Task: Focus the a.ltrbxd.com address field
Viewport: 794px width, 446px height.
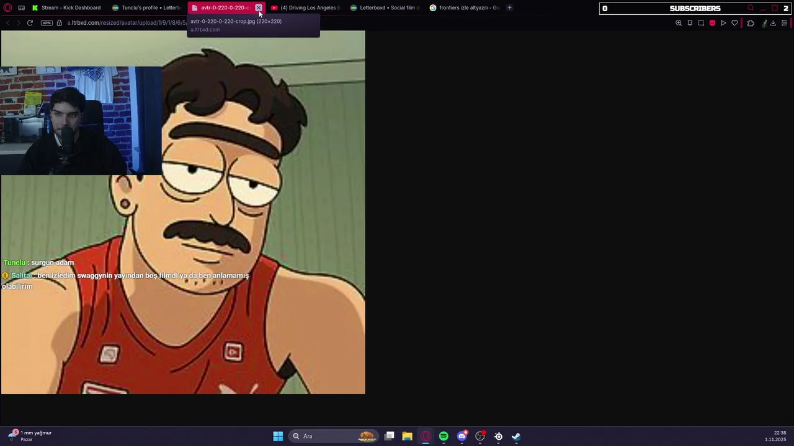Action: [127, 23]
